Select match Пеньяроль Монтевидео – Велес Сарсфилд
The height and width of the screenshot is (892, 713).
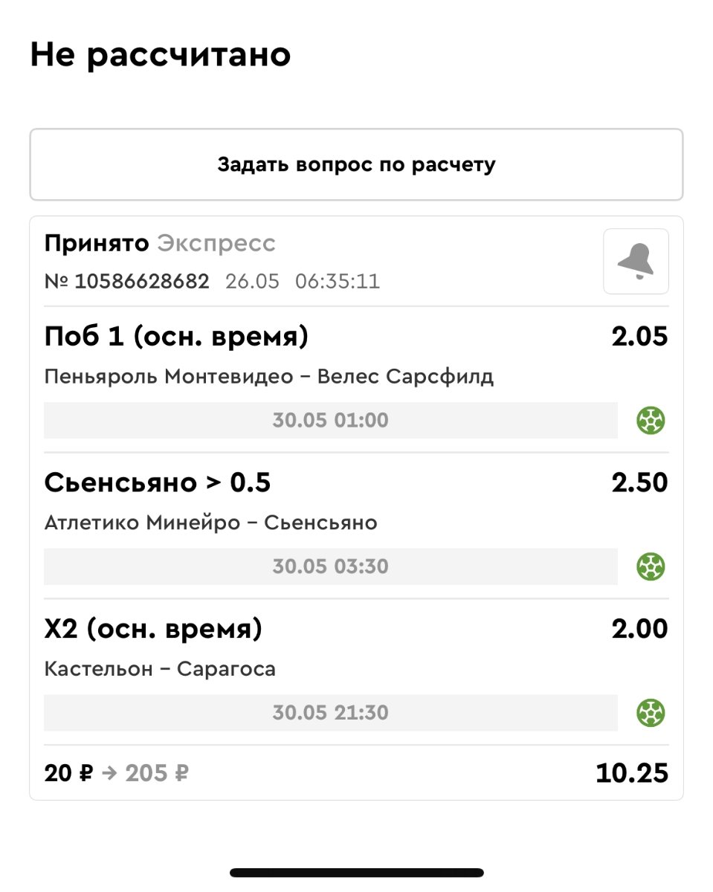pos(268,377)
